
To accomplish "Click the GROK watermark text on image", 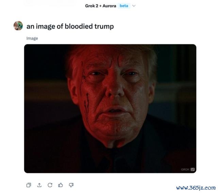I will coord(185,170).
